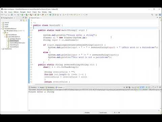Open the Window menu
162x122 pixels.
click(x=45, y=12)
